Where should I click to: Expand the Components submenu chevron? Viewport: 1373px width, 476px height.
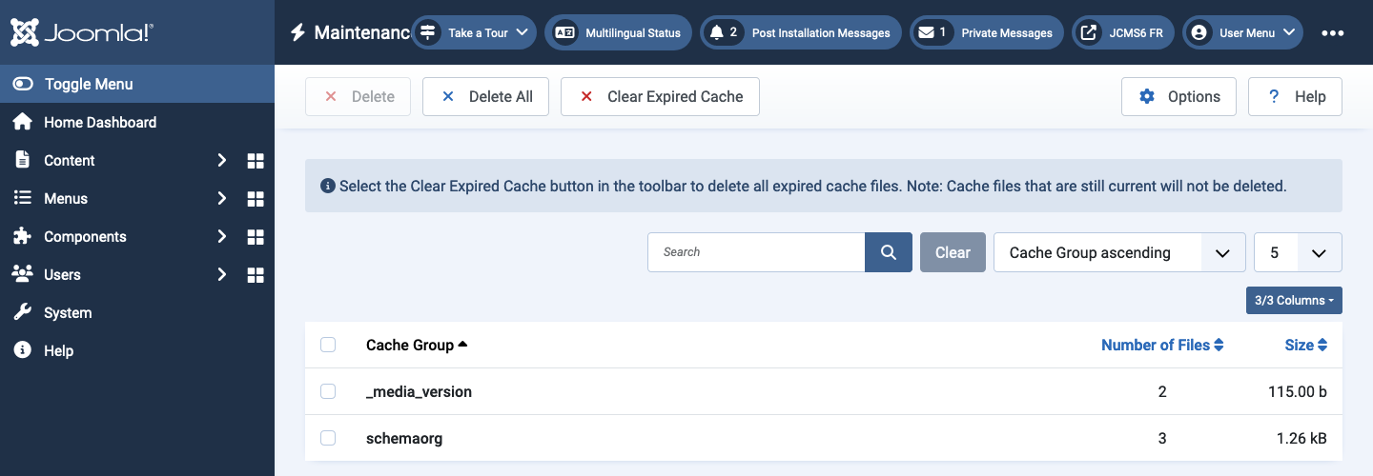coord(221,236)
